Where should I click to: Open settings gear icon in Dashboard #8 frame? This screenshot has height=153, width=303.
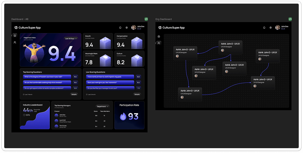[x=127, y=28]
